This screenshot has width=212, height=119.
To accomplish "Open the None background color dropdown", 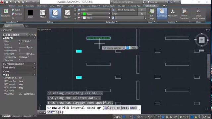I will (96, 18).
